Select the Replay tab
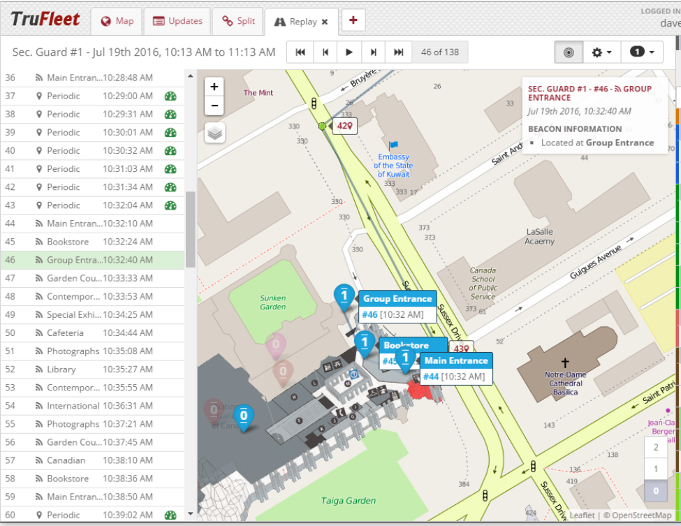 point(295,22)
